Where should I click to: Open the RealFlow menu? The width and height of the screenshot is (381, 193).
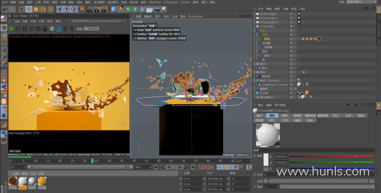pyautogui.click(x=155, y=2)
